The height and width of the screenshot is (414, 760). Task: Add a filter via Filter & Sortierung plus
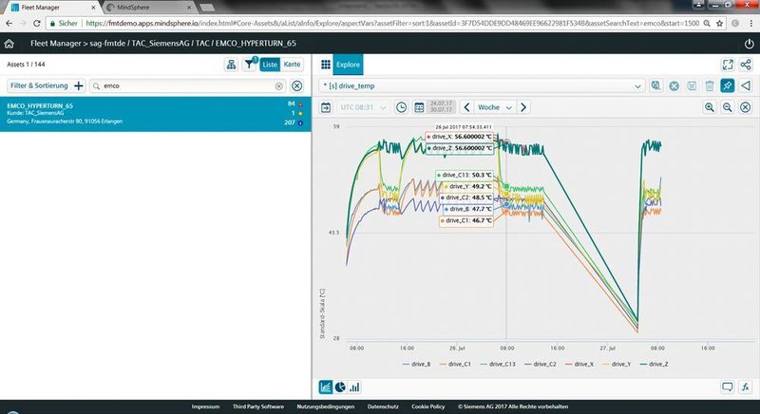(x=79, y=85)
